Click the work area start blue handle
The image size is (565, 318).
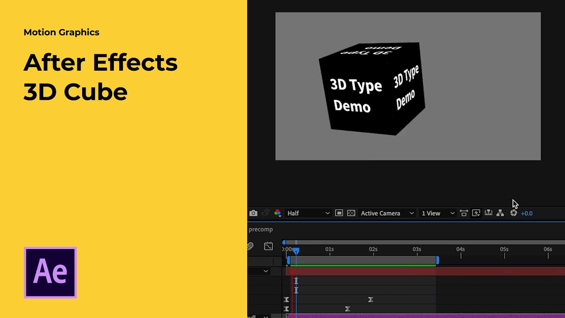tap(289, 261)
